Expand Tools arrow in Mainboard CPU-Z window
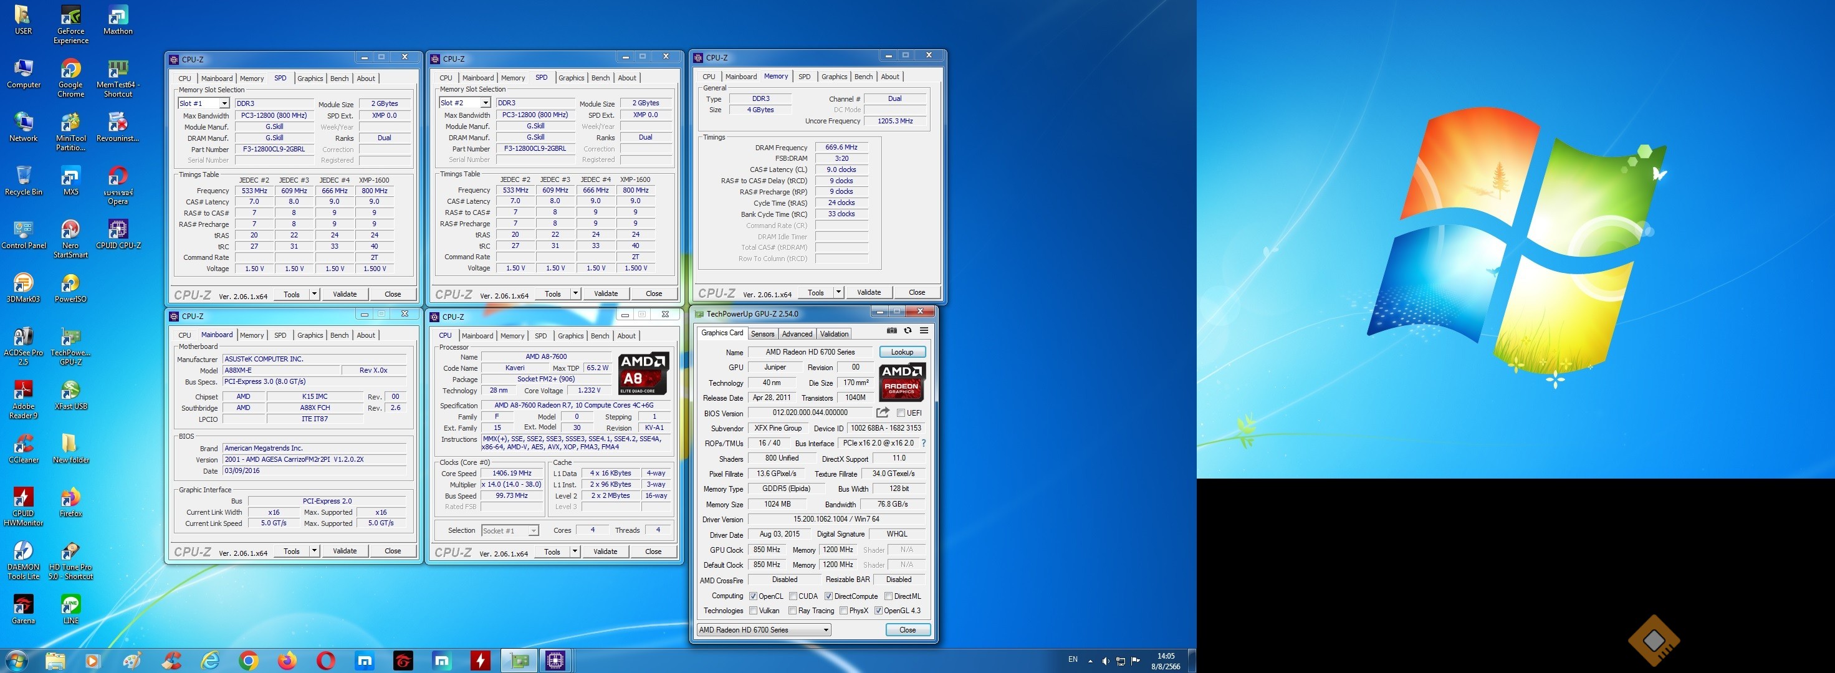 (x=314, y=550)
